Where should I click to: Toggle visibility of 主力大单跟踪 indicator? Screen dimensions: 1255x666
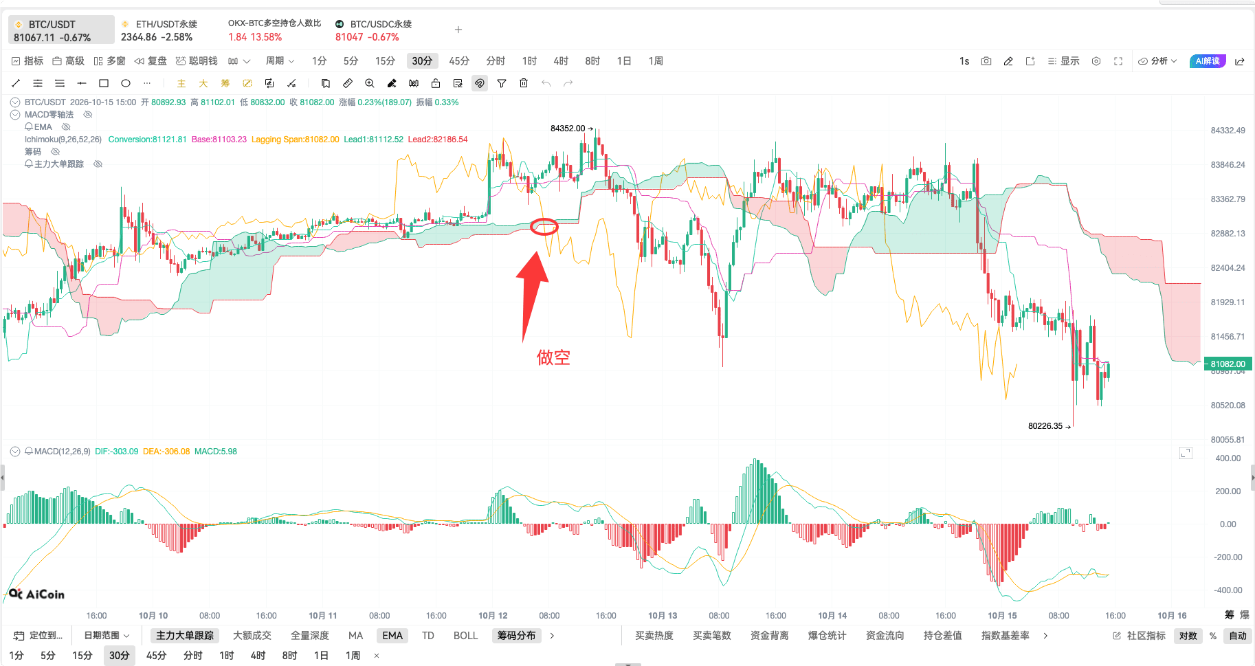tap(98, 164)
